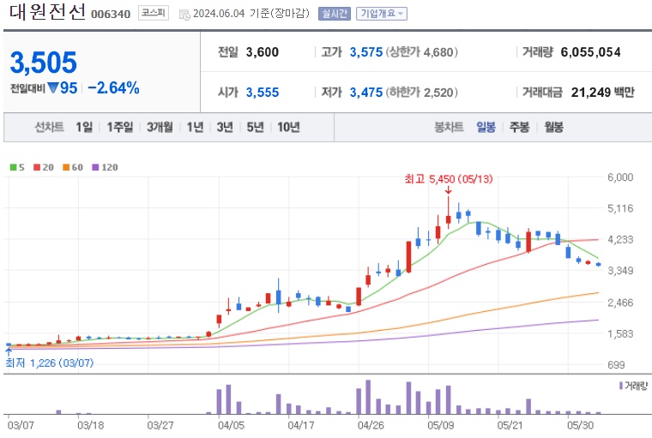The image size is (652, 438).
Task: Click the green 5-day moving average swatch
Action: pos(14,167)
